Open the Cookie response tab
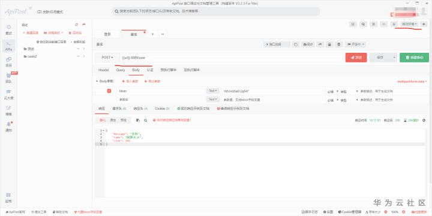432x216 pixels. click(162, 109)
